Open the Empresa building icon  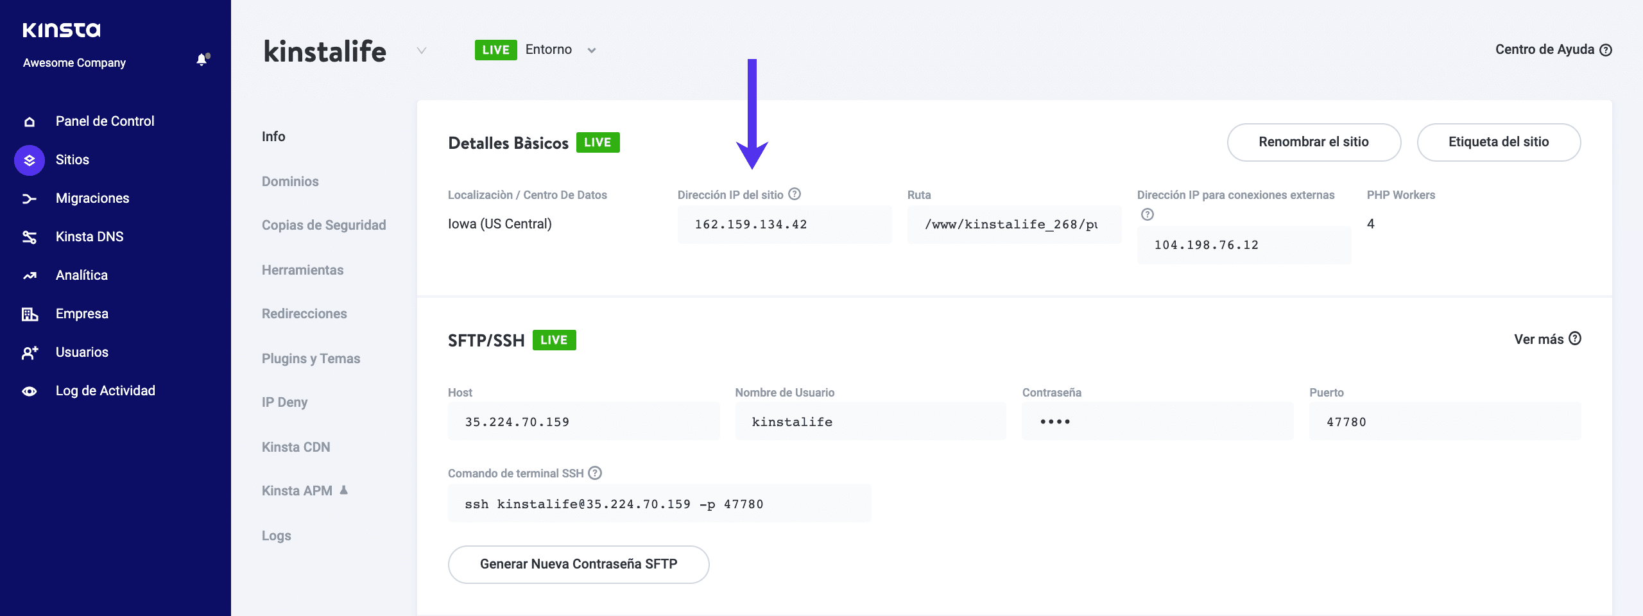(x=30, y=314)
